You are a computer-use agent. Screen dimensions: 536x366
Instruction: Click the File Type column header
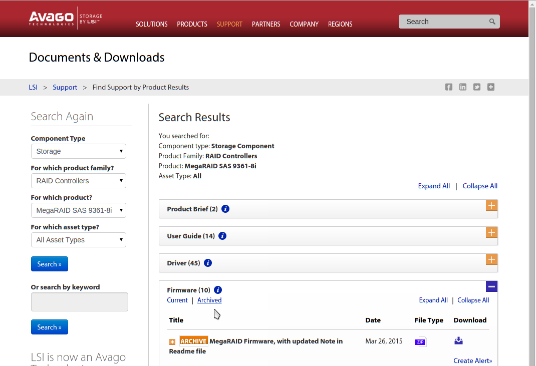pos(429,320)
